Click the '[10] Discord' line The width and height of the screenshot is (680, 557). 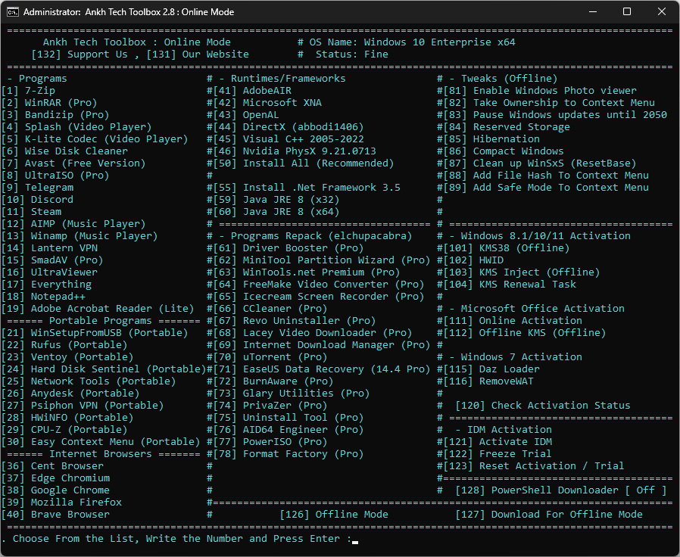point(37,200)
